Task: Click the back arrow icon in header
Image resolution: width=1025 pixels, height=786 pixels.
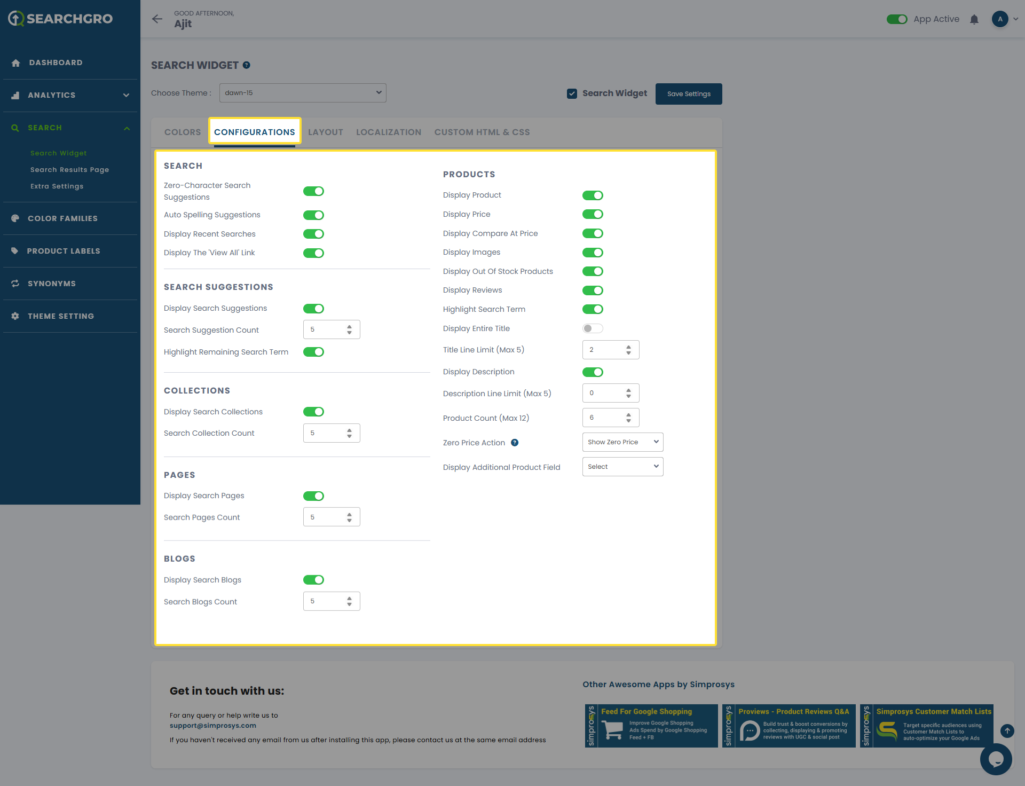Action: tap(157, 19)
